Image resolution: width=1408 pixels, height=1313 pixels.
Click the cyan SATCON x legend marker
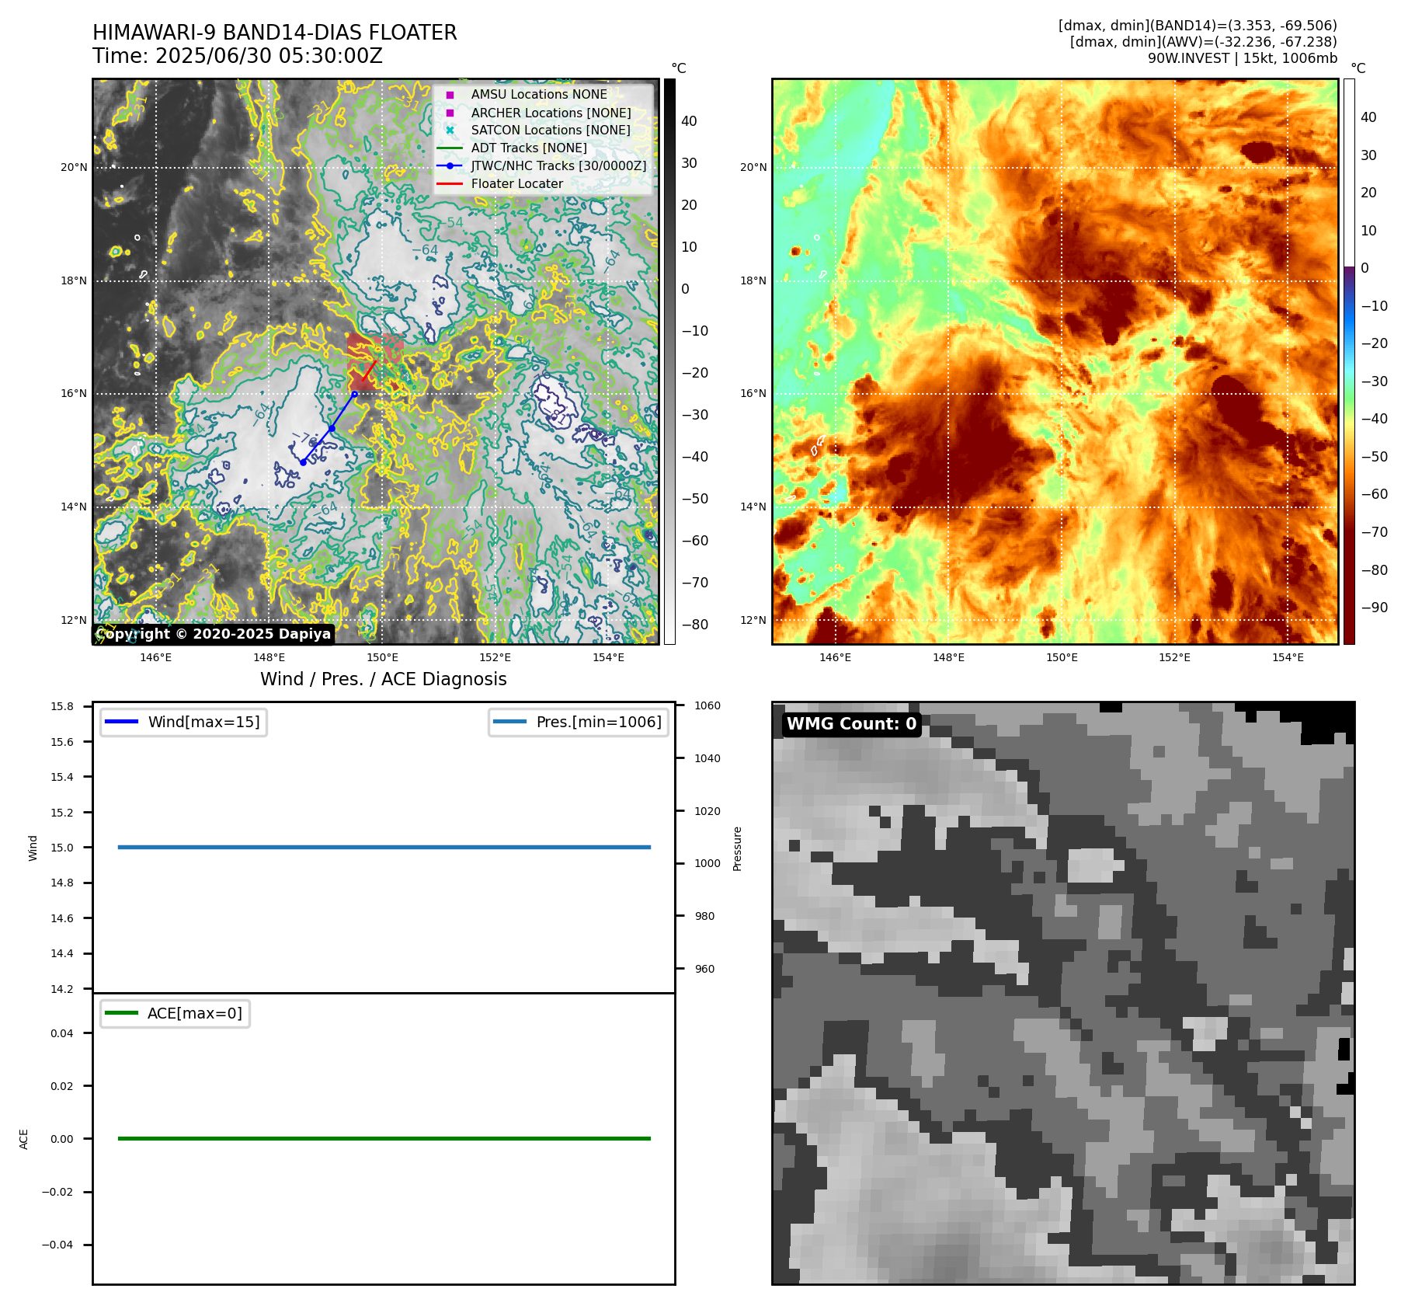tap(450, 131)
